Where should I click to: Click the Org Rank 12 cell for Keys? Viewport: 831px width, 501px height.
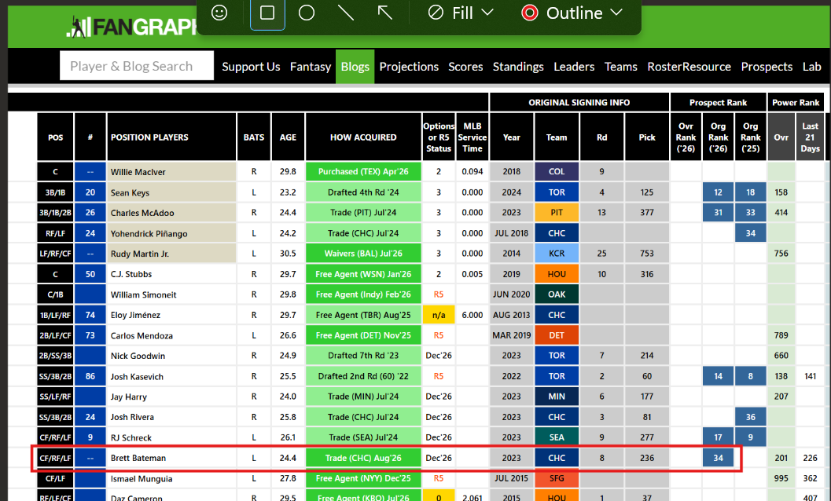point(718,192)
